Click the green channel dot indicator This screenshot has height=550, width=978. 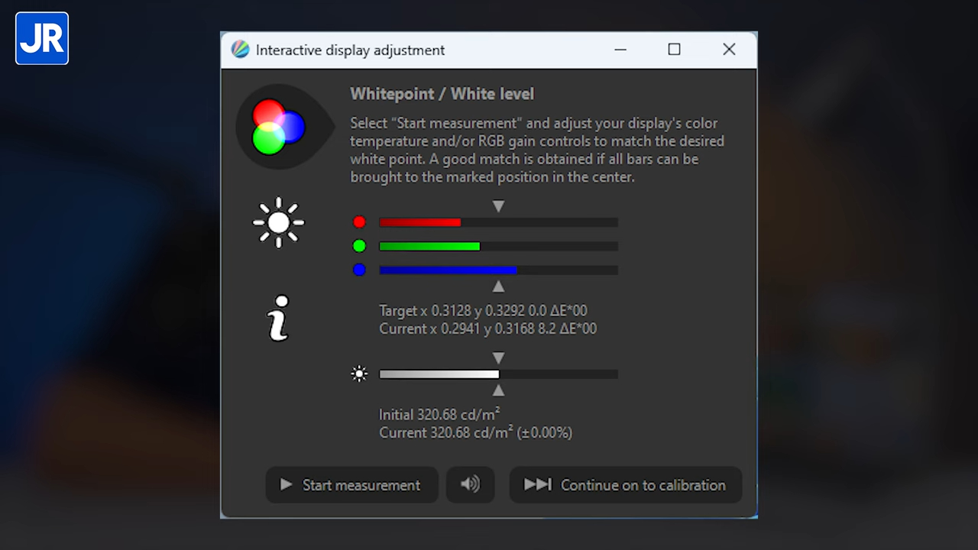pos(359,246)
